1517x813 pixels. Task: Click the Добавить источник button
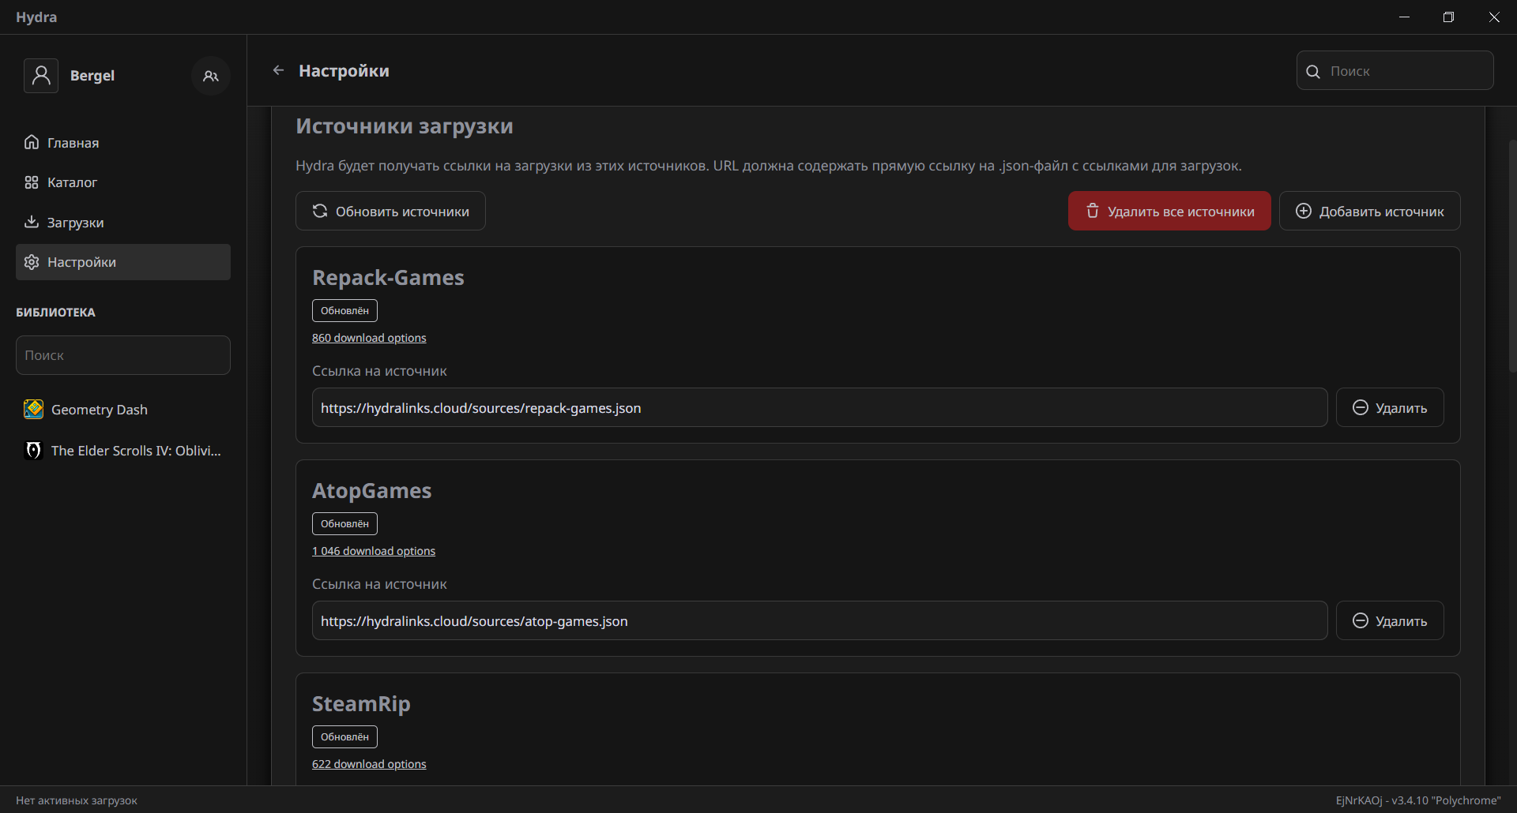(1369, 211)
